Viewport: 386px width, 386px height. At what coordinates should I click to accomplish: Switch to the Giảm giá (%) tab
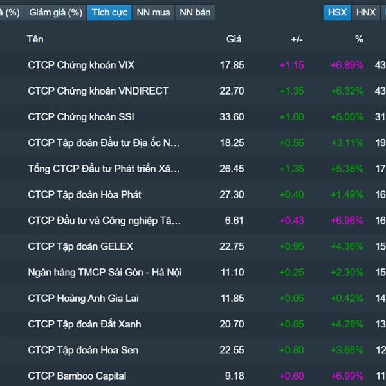pyautogui.click(x=55, y=12)
